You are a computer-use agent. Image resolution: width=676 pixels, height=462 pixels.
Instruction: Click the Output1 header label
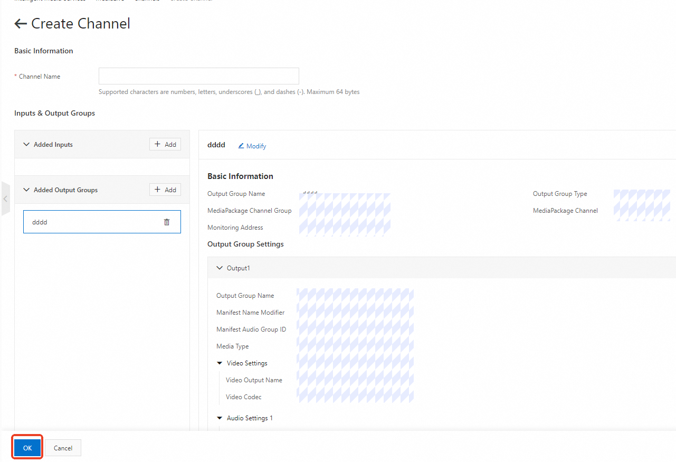tap(239, 268)
